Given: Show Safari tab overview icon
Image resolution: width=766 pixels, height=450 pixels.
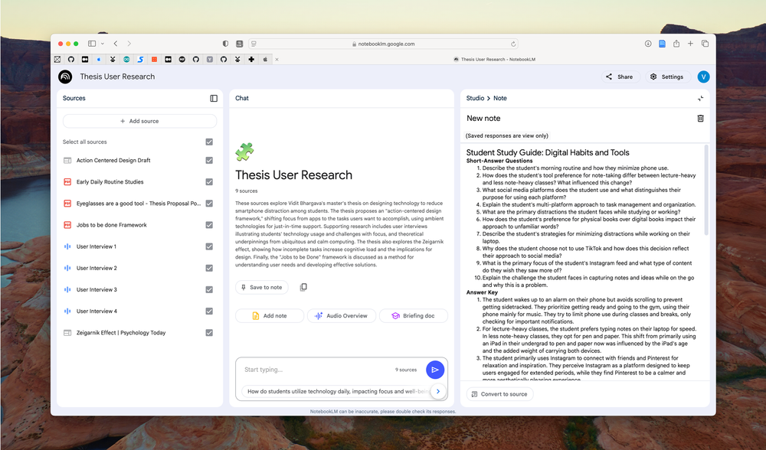Looking at the screenshot, I should (x=705, y=44).
